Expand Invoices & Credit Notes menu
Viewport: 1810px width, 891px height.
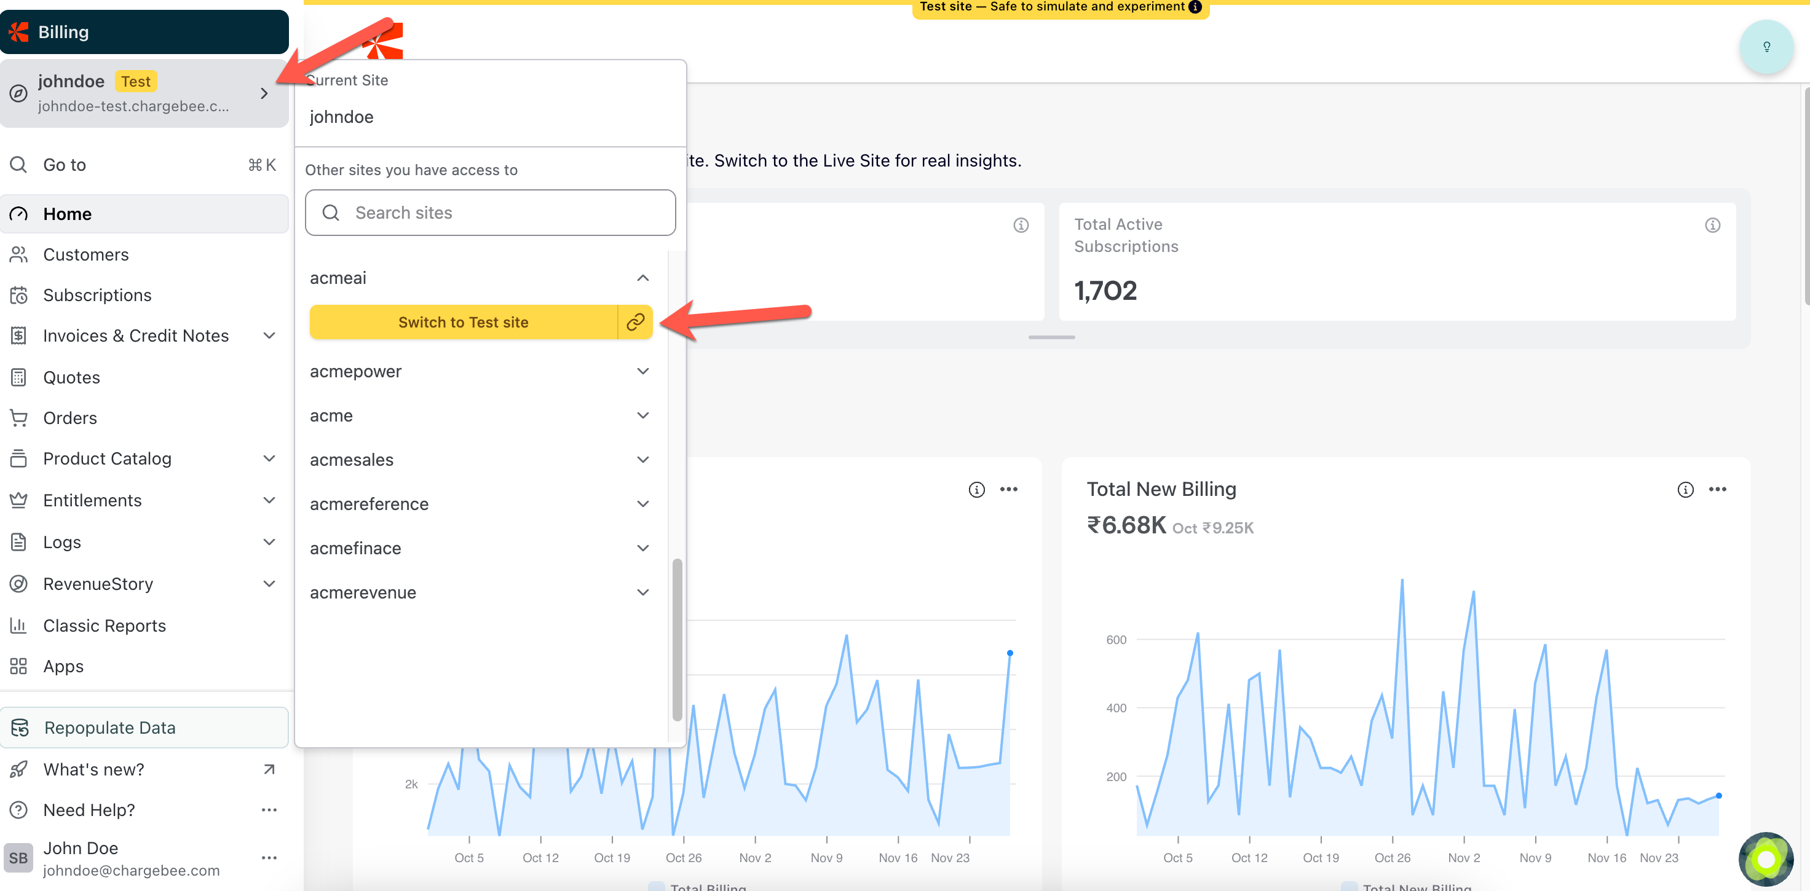point(269,336)
